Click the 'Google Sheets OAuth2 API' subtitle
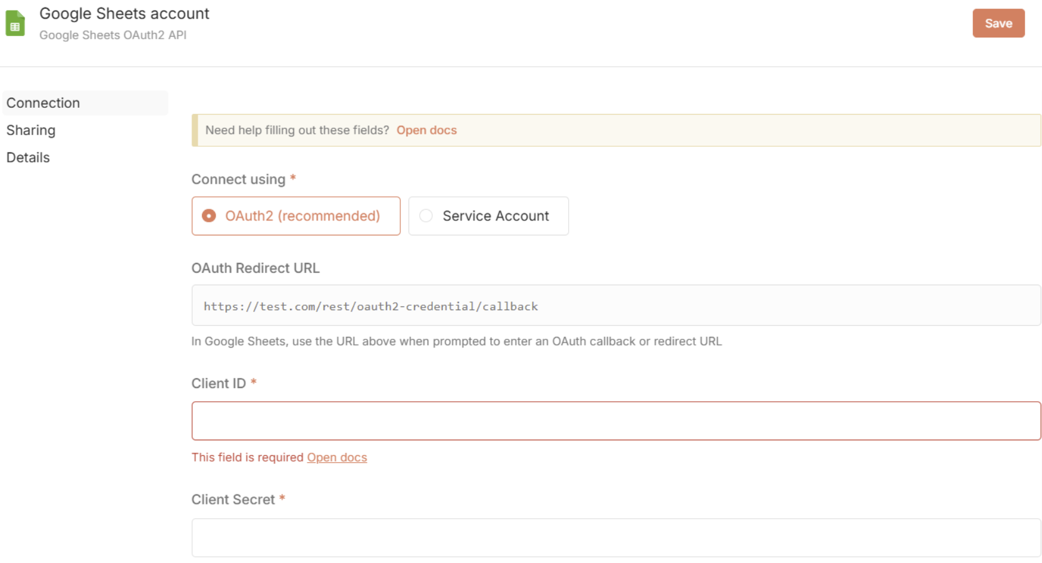Screen dimensions: 1042x563 pos(113,35)
